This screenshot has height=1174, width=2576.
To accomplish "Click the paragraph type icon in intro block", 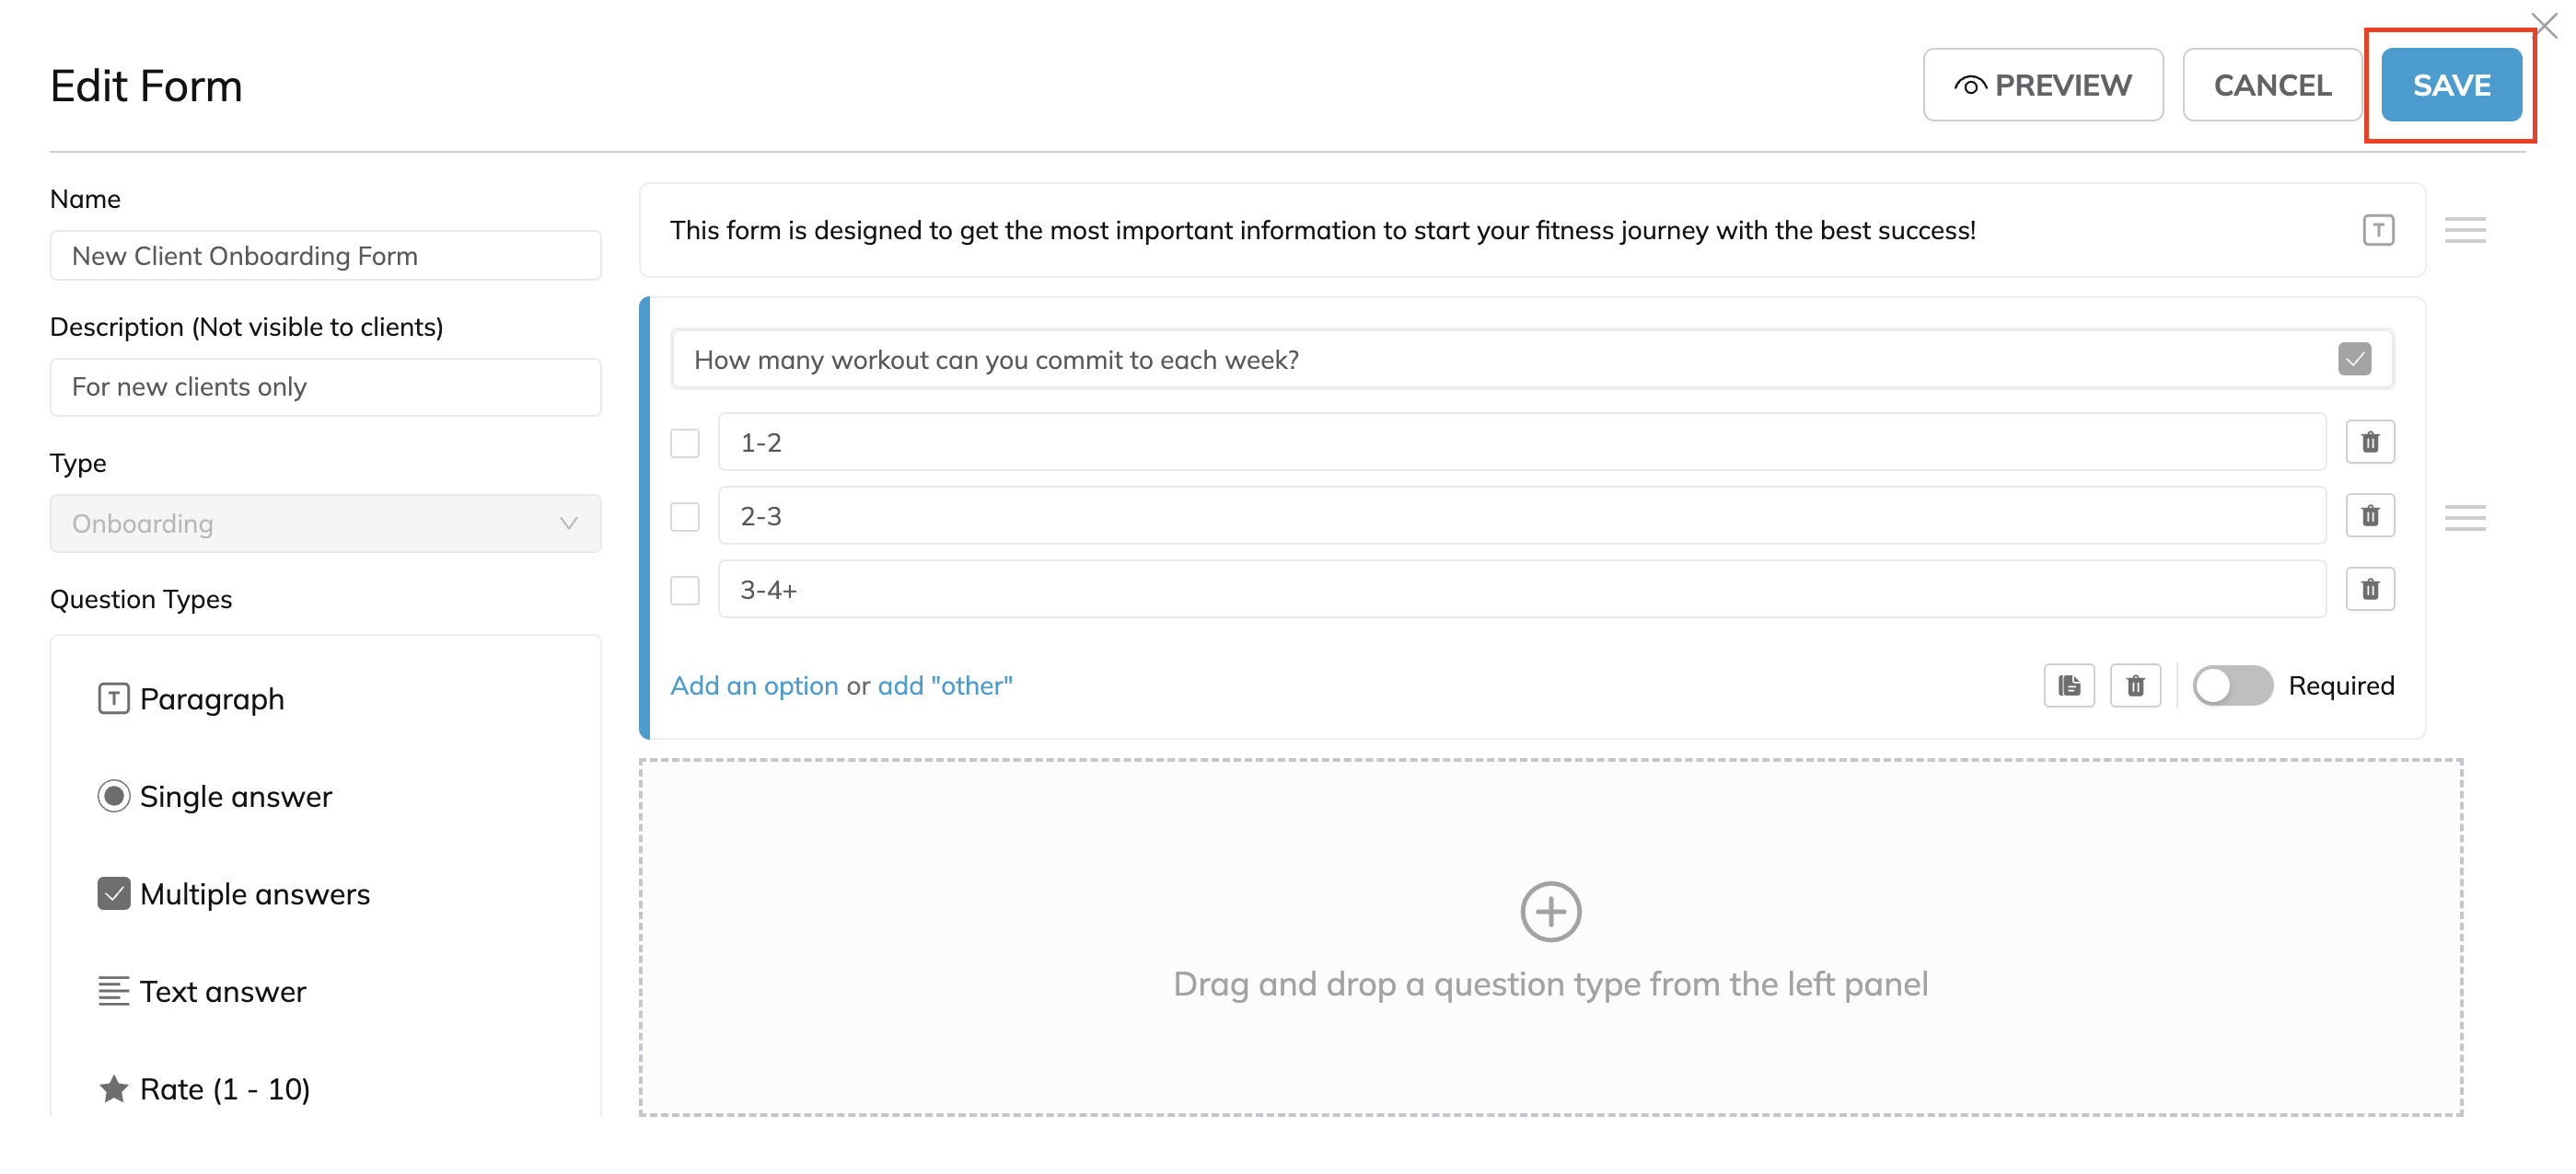I will click(2378, 230).
